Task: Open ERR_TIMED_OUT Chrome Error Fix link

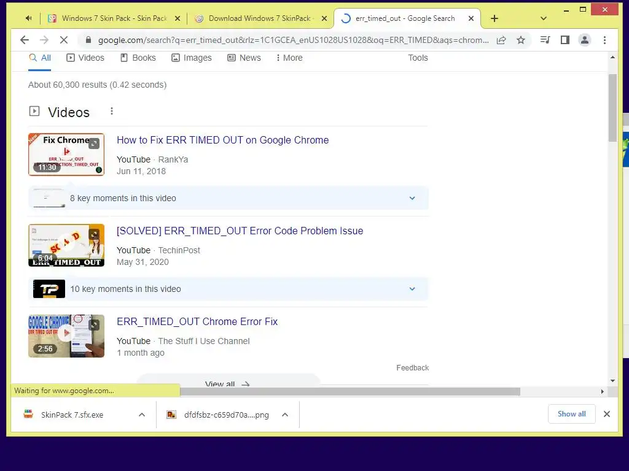Action: point(197,321)
